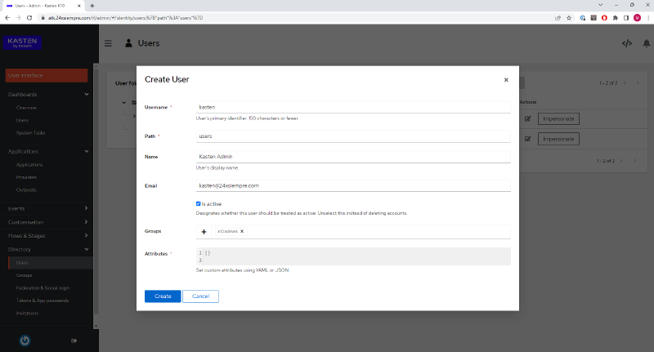The height and width of the screenshot is (352, 654).
Task: Open Groups under Directory
Action: coord(25,275)
